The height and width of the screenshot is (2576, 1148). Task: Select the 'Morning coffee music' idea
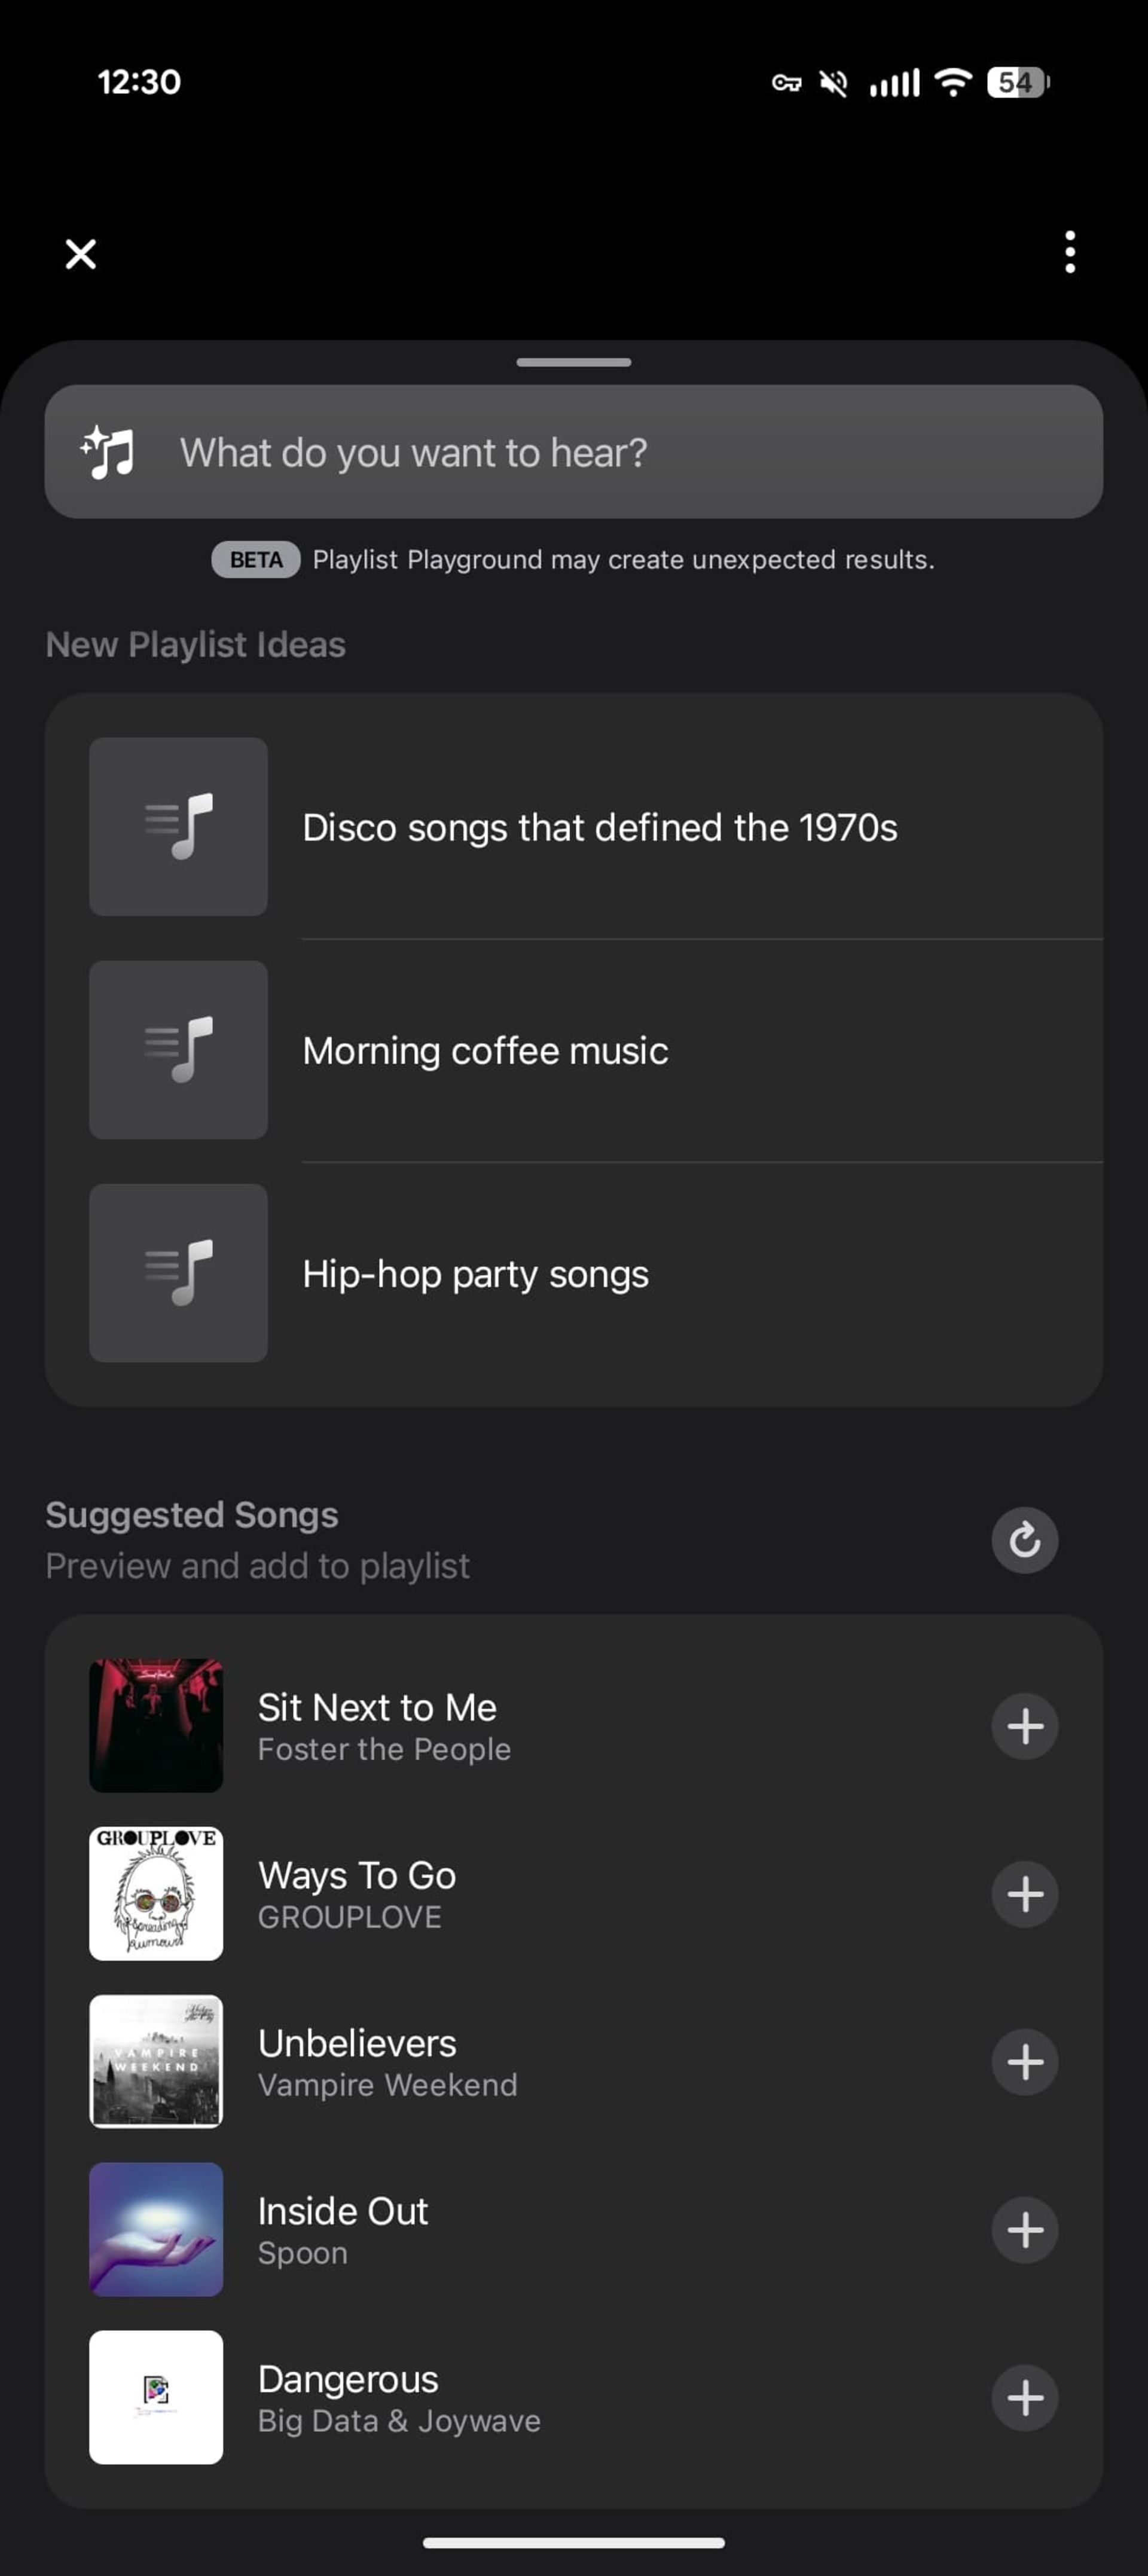(486, 1051)
